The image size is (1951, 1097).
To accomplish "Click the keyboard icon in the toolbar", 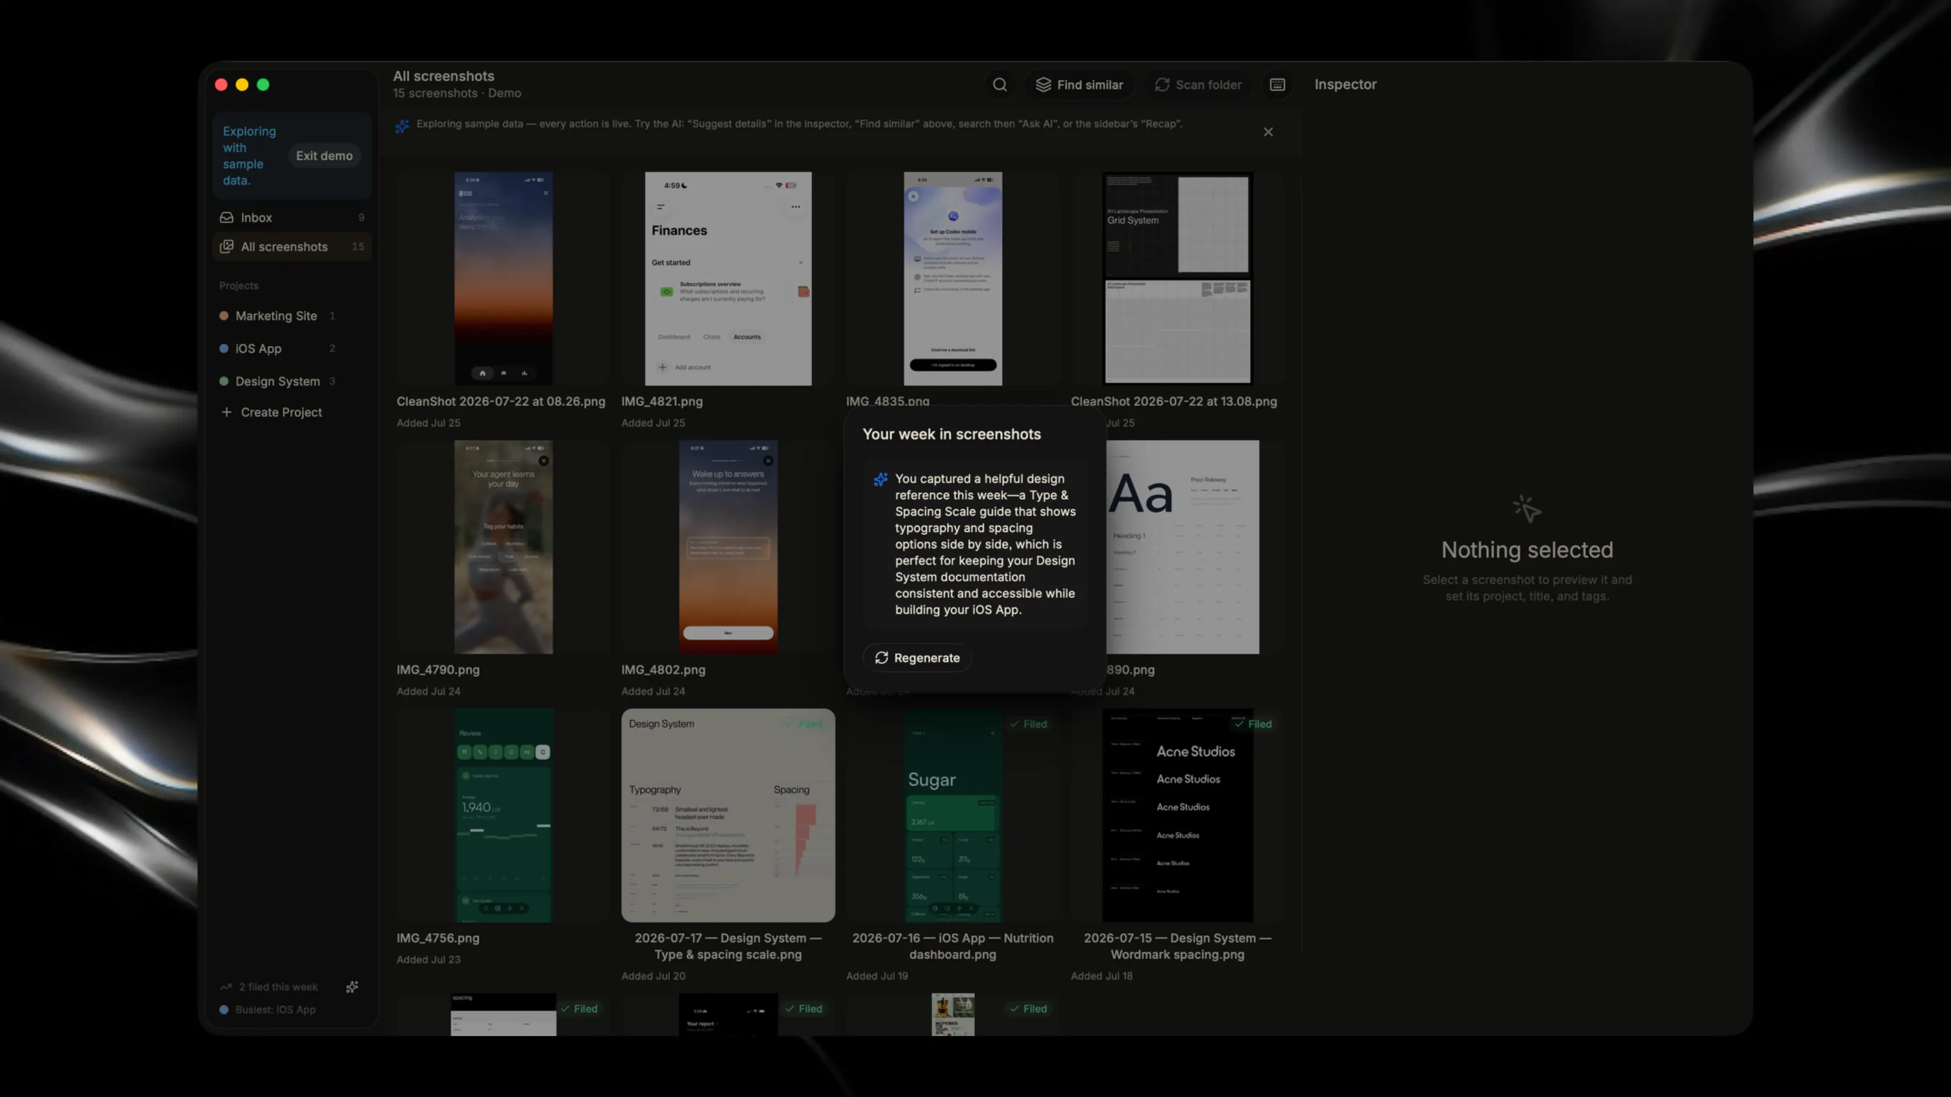I will tap(1277, 85).
